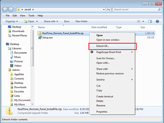
Task: Click the change view icon
Action: pos(139,21)
